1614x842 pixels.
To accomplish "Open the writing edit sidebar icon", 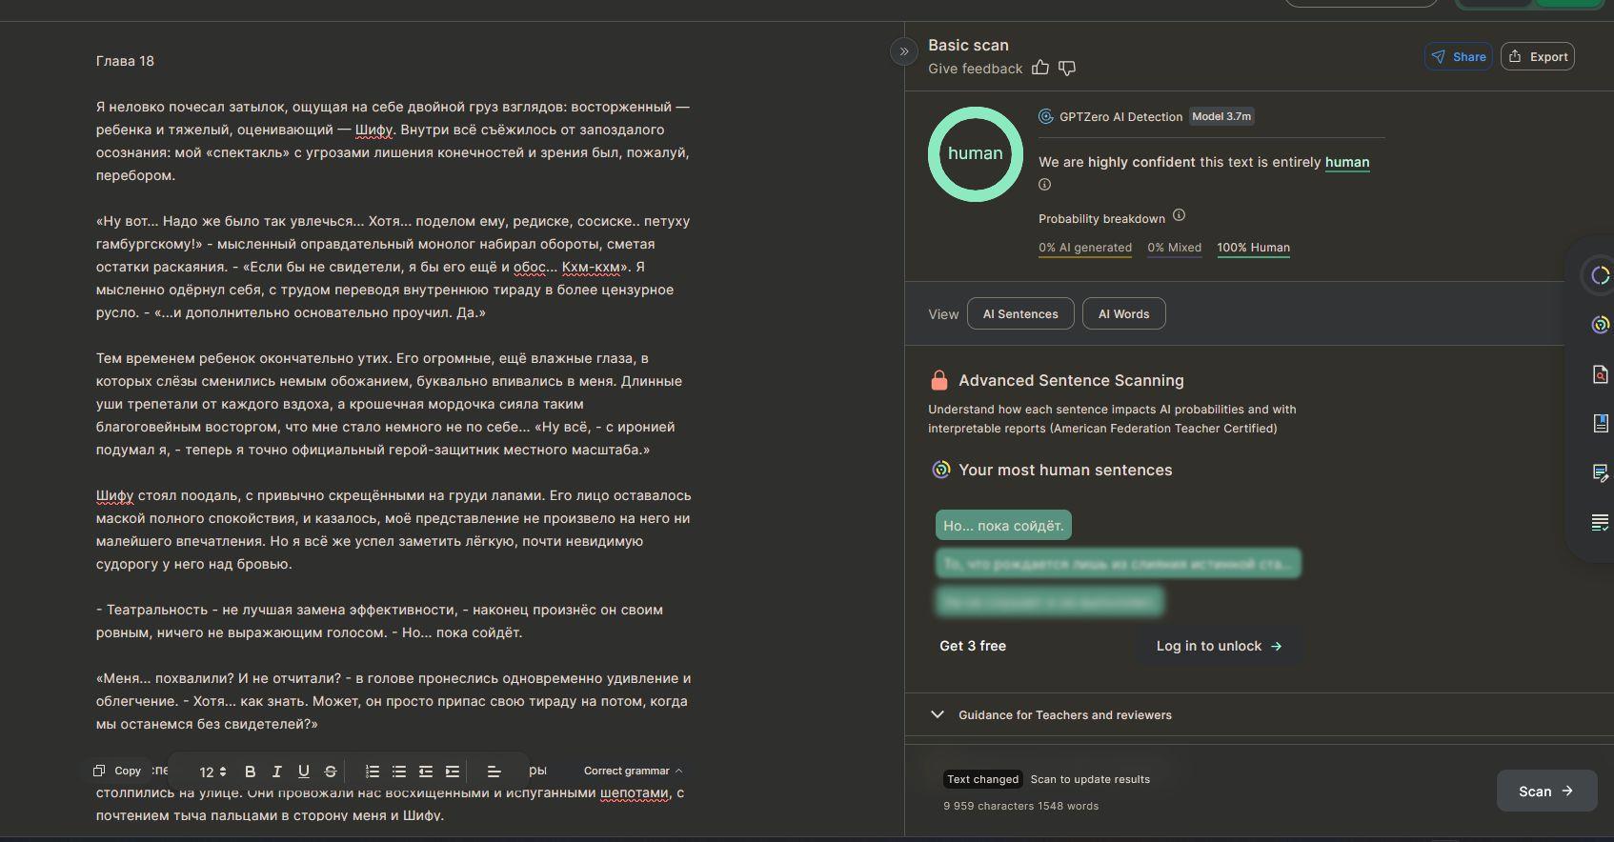I will tap(1600, 472).
